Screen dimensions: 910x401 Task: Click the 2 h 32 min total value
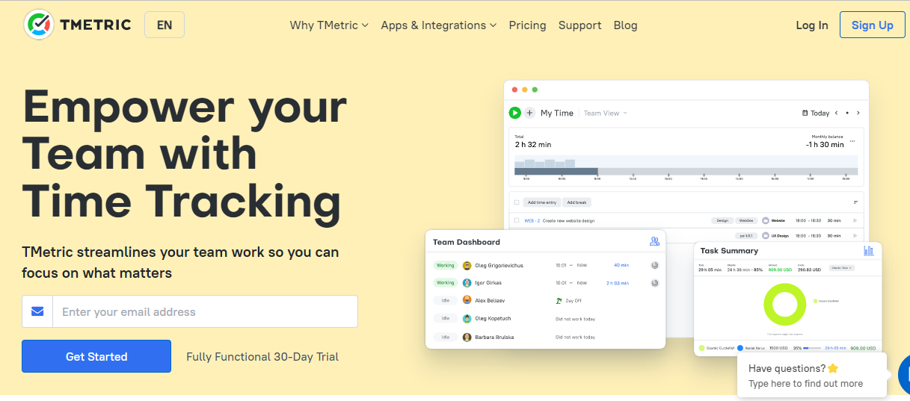click(x=533, y=145)
